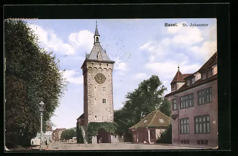
Task: Click the dormer window on tower roof
Action: pyautogui.click(x=99, y=56)
